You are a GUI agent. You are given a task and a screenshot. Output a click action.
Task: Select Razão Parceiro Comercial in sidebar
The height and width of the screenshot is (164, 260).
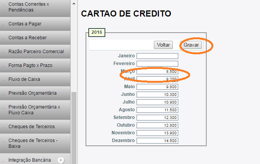tap(36, 52)
